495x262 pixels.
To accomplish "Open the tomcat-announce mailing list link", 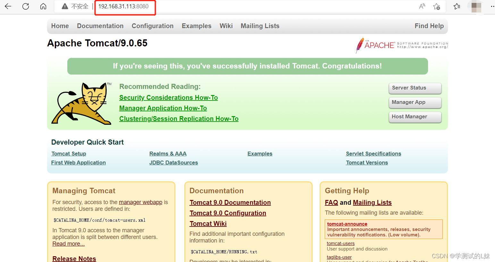I will click(347, 224).
